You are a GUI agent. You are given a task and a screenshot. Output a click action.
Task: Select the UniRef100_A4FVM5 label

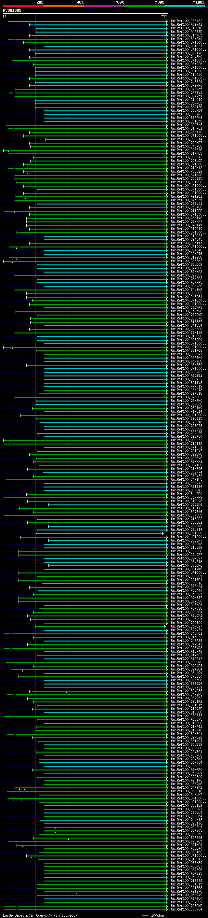coord(186,89)
